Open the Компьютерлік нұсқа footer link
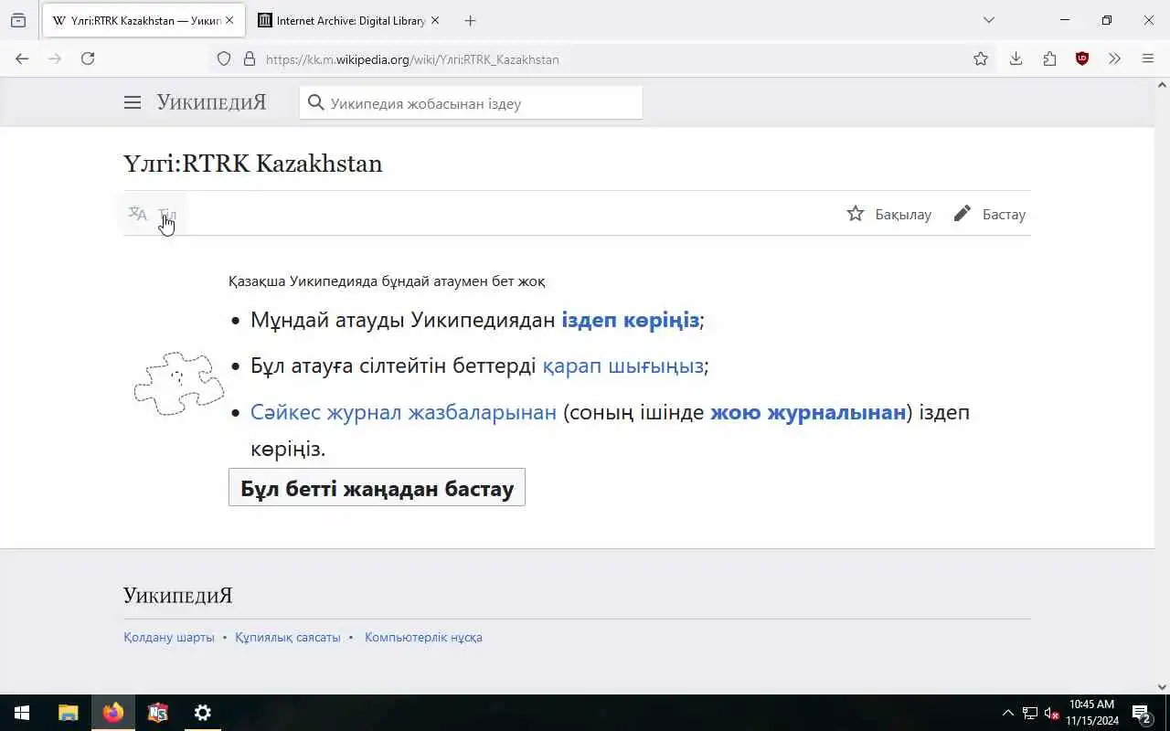The height and width of the screenshot is (731, 1170). tap(423, 638)
